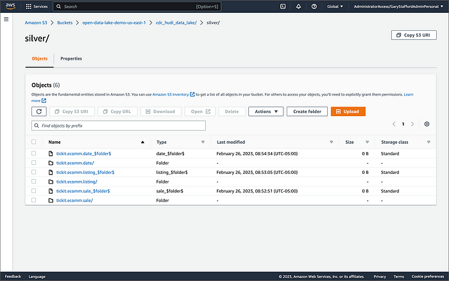Switch to the Objects tab
449x281 pixels.
click(x=40, y=59)
